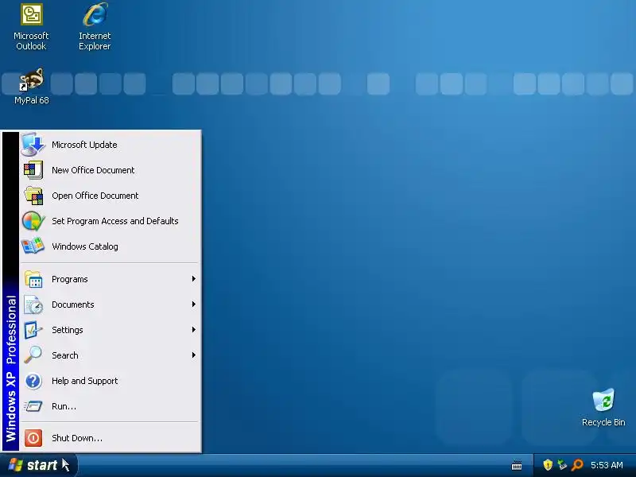636x477 pixels.
Task: Choose Open Office Document menu entry
Action: [110, 196]
